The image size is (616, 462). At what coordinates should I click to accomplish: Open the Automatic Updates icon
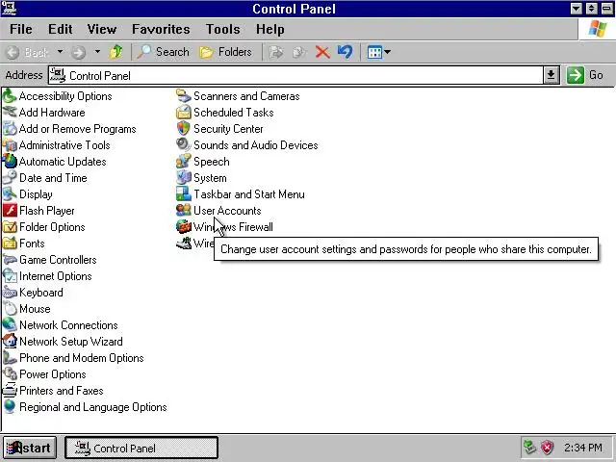point(10,162)
